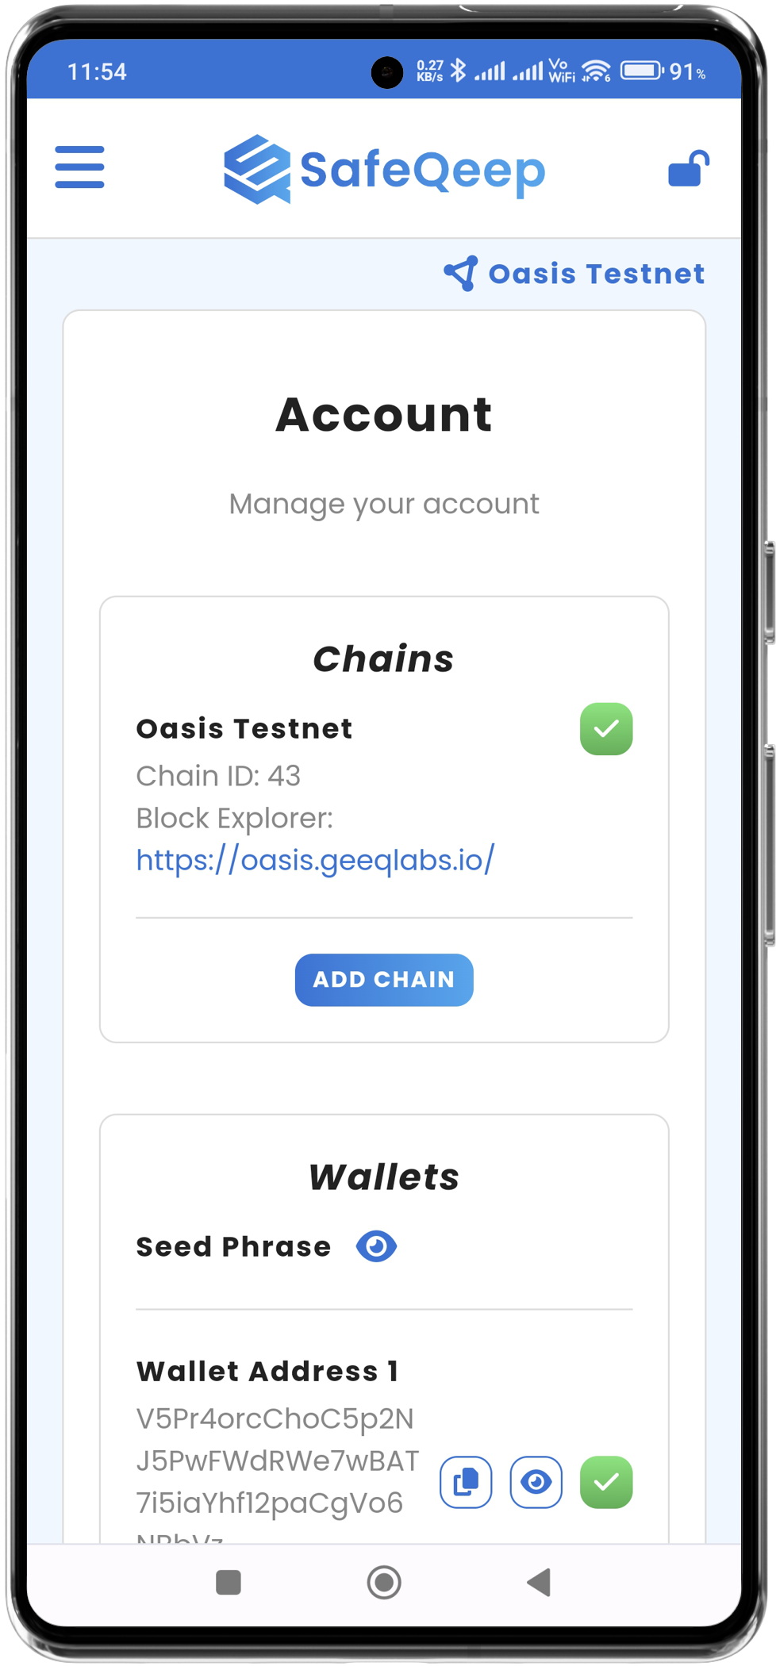Image resolution: width=776 pixels, height=1666 pixels.
Task: Tap the Wi-Fi status bar icon
Action: click(595, 71)
